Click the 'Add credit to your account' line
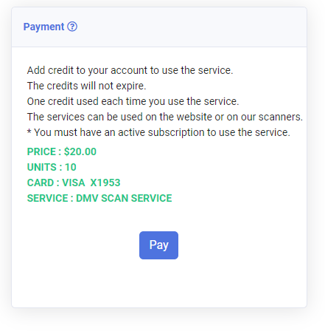 point(130,70)
